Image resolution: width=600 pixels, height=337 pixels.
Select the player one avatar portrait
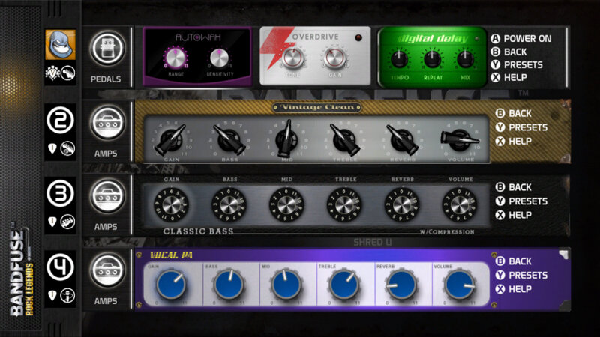point(61,45)
